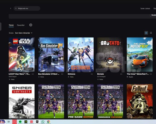
Task: Click the '1 EKLENTİ' badge on LEGO Star Wars
Action: [x=29, y=69]
